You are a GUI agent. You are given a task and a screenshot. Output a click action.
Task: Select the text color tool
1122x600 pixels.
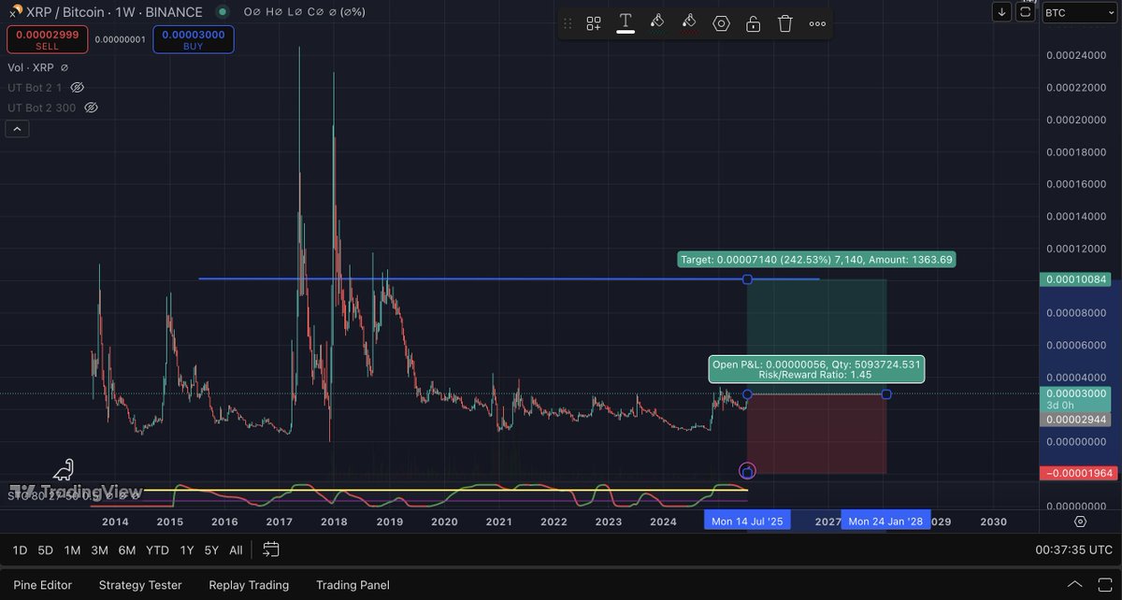pos(626,22)
